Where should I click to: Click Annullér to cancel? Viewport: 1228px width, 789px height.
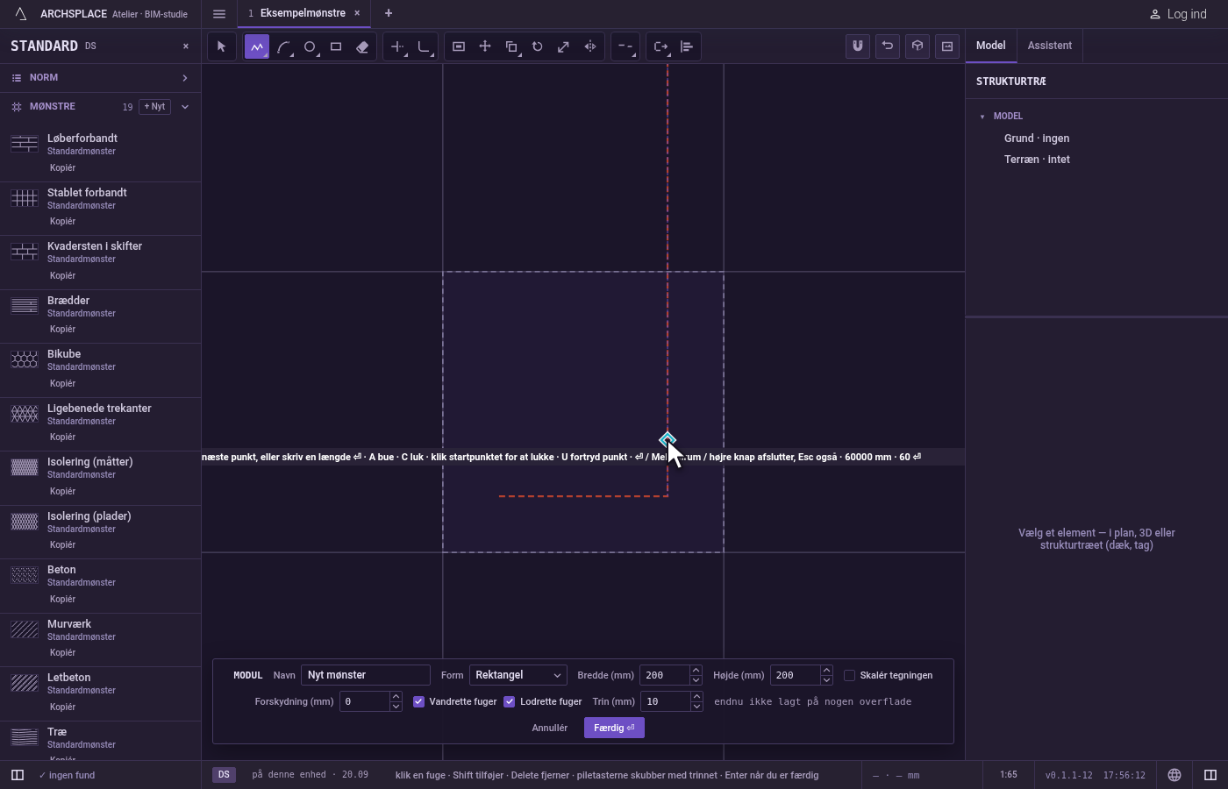[x=550, y=728]
